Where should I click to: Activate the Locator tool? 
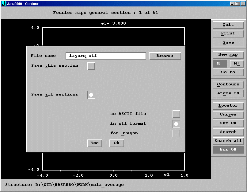[228, 106]
